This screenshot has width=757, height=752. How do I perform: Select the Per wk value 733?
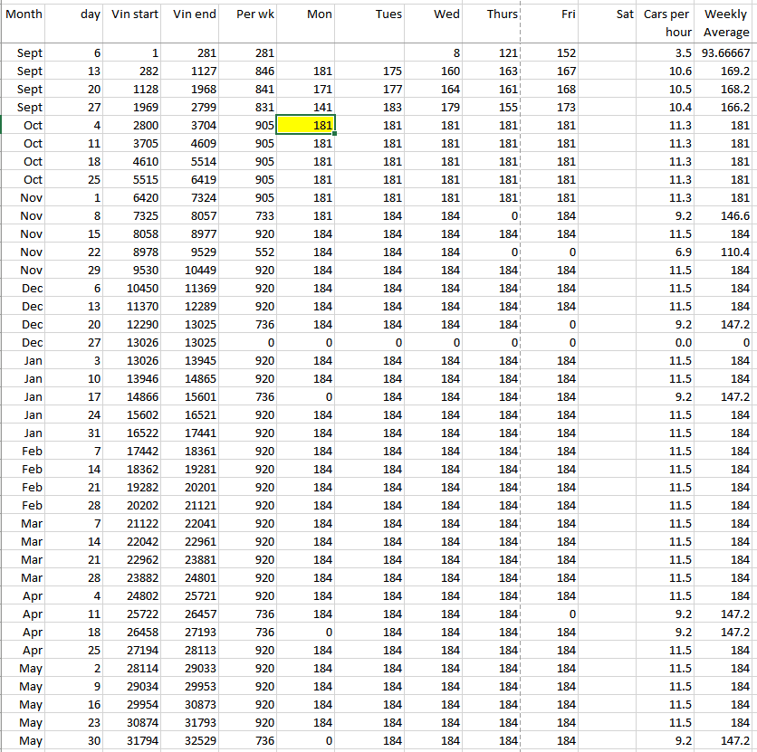point(253,216)
